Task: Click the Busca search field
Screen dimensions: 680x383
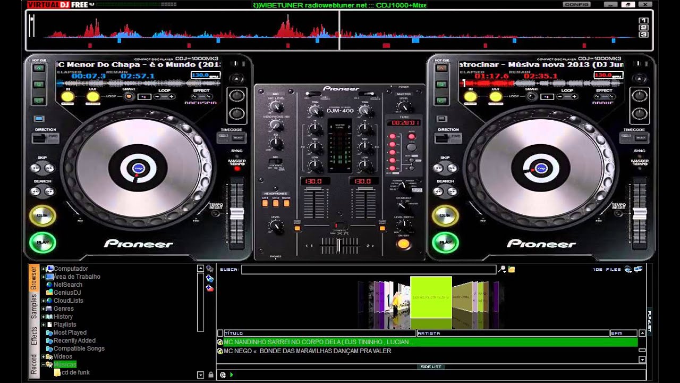Action: pyautogui.click(x=369, y=270)
